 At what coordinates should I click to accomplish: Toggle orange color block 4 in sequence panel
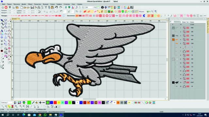[x=173, y=40]
